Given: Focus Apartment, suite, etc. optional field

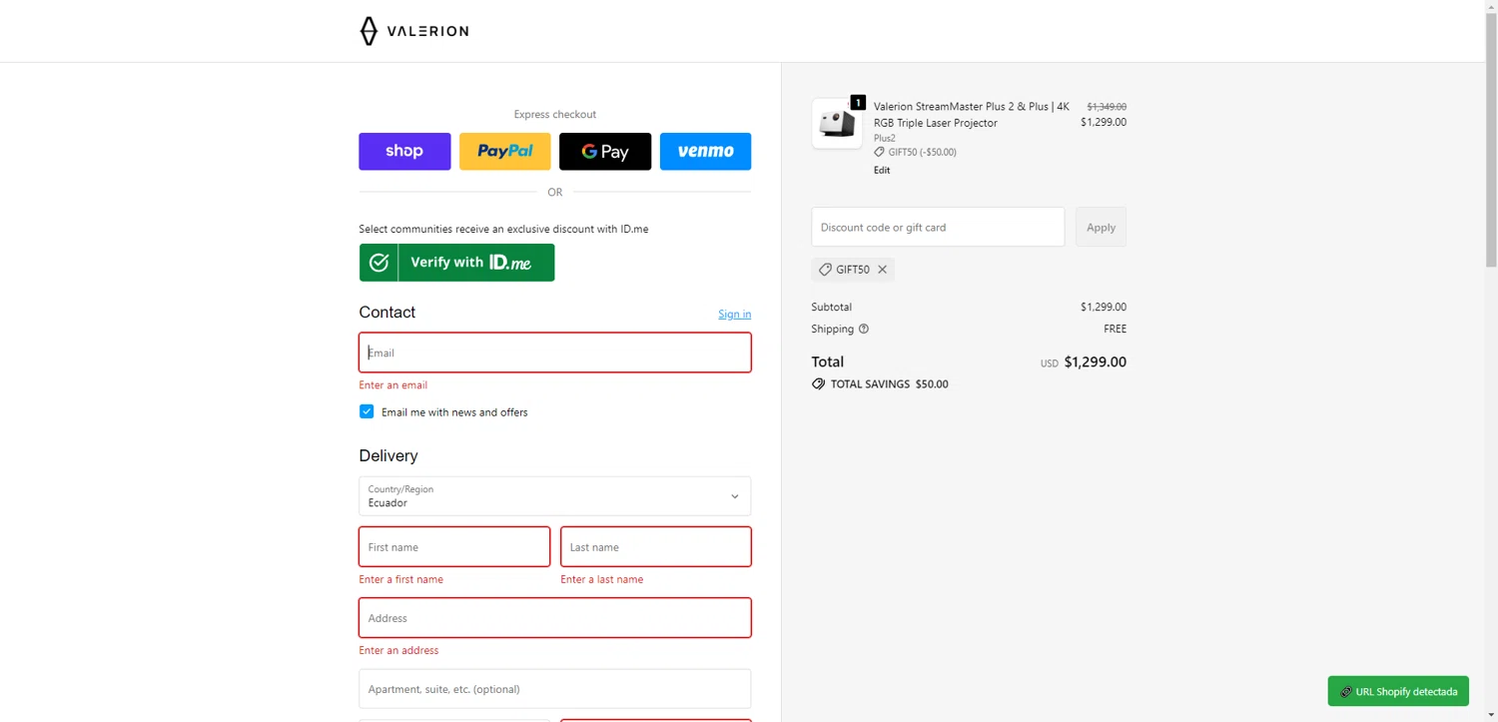Looking at the screenshot, I should (x=554, y=689).
